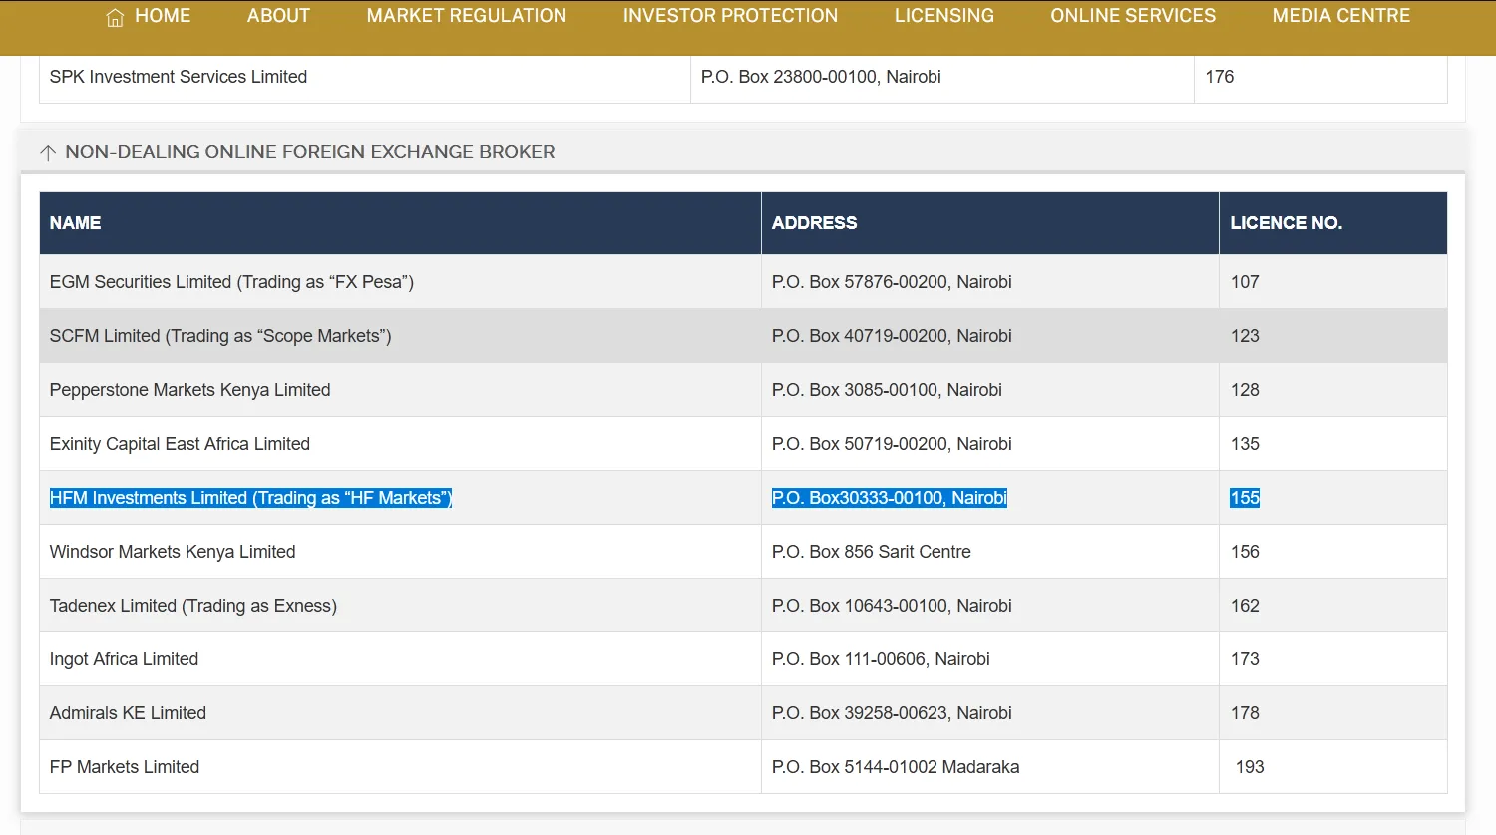This screenshot has height=835, width=1496.
Task: Click the home icon in navigation bar
Action: point(115,17)
